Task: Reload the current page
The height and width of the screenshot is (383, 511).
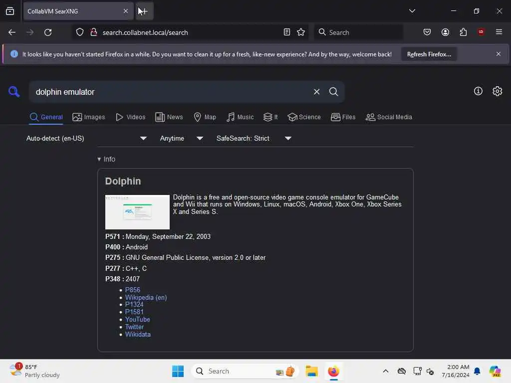Action: [48, 32]
